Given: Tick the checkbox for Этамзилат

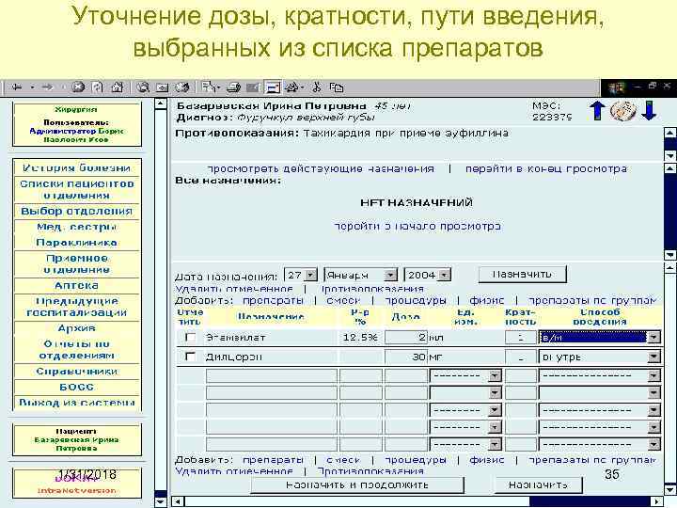Looking at the screenshot, I should coord(190,337).
